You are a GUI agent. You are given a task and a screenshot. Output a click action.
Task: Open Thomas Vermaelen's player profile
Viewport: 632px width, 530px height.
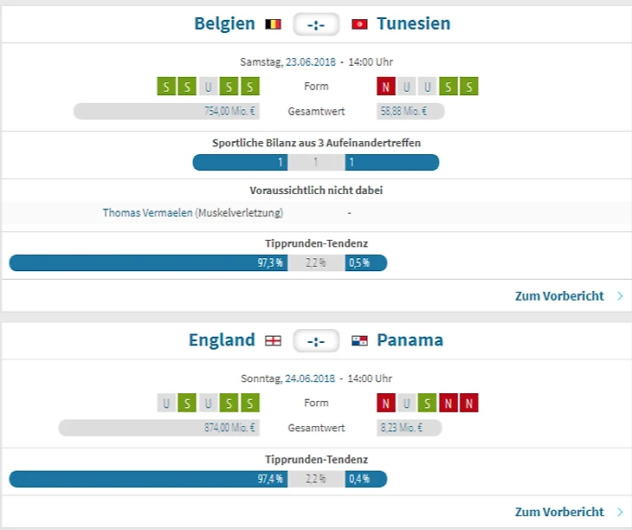147,212
